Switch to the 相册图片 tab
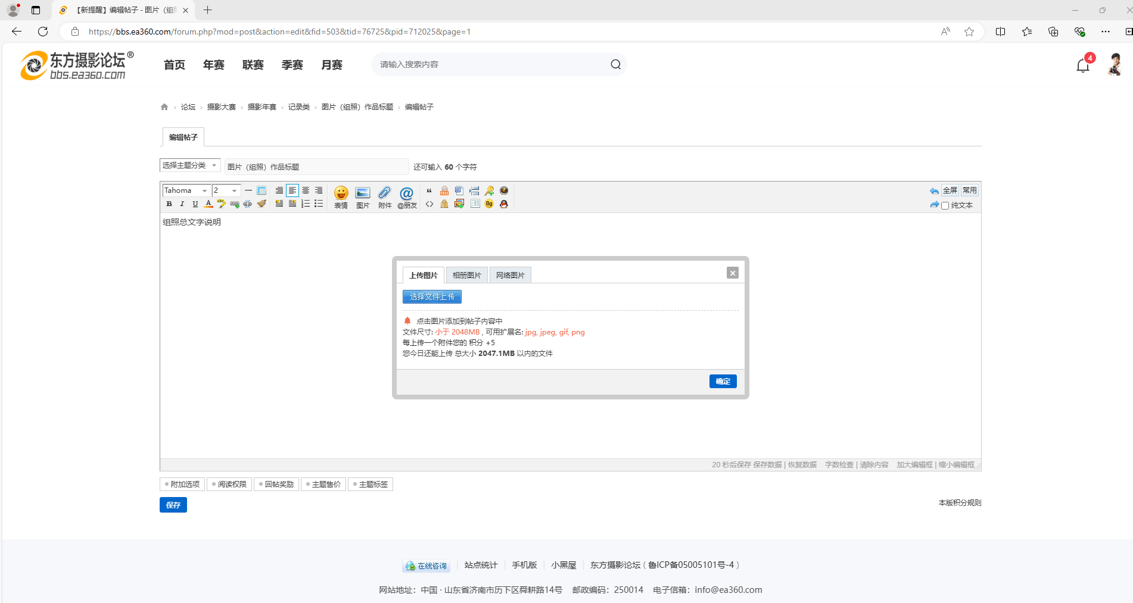Viewport: 1133px width, 603px height. click(x=466, y=275)
